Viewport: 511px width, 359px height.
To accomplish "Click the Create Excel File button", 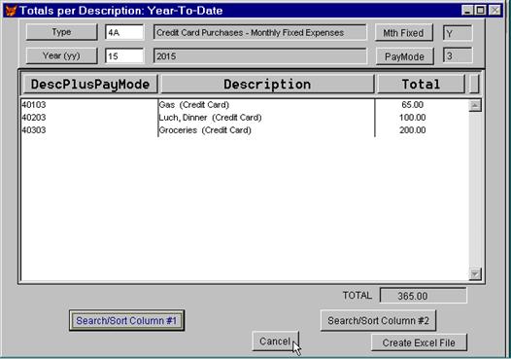I will pos(419,342).
